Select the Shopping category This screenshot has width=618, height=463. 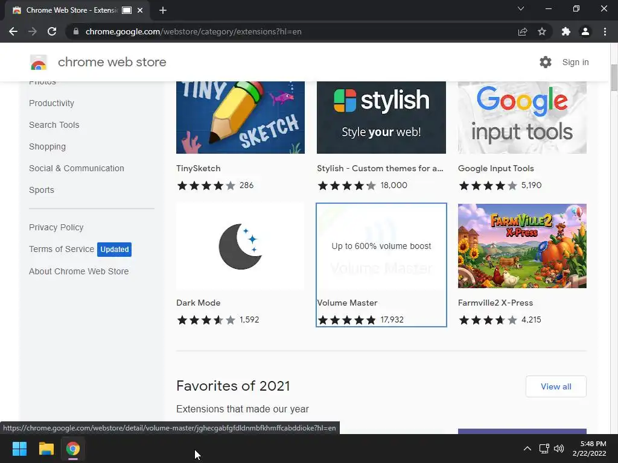47,146
